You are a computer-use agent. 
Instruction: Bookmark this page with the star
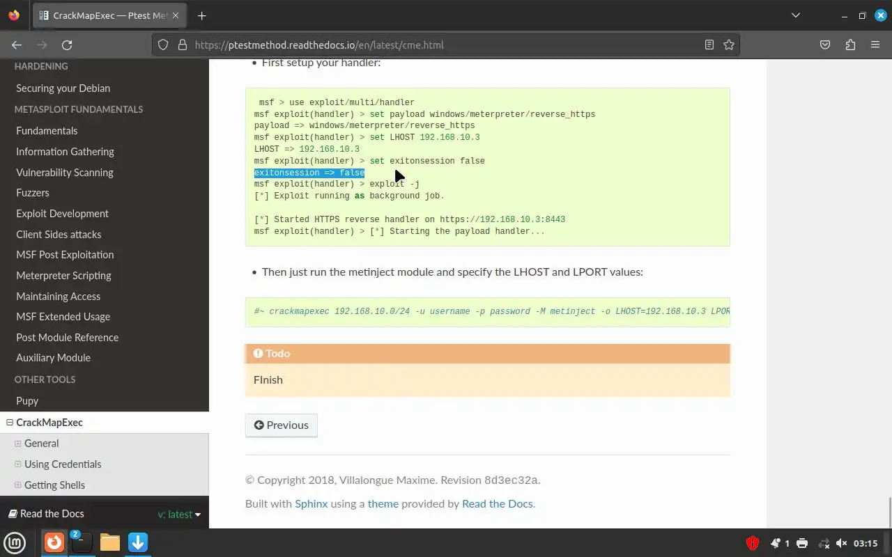tap(729, 45)
